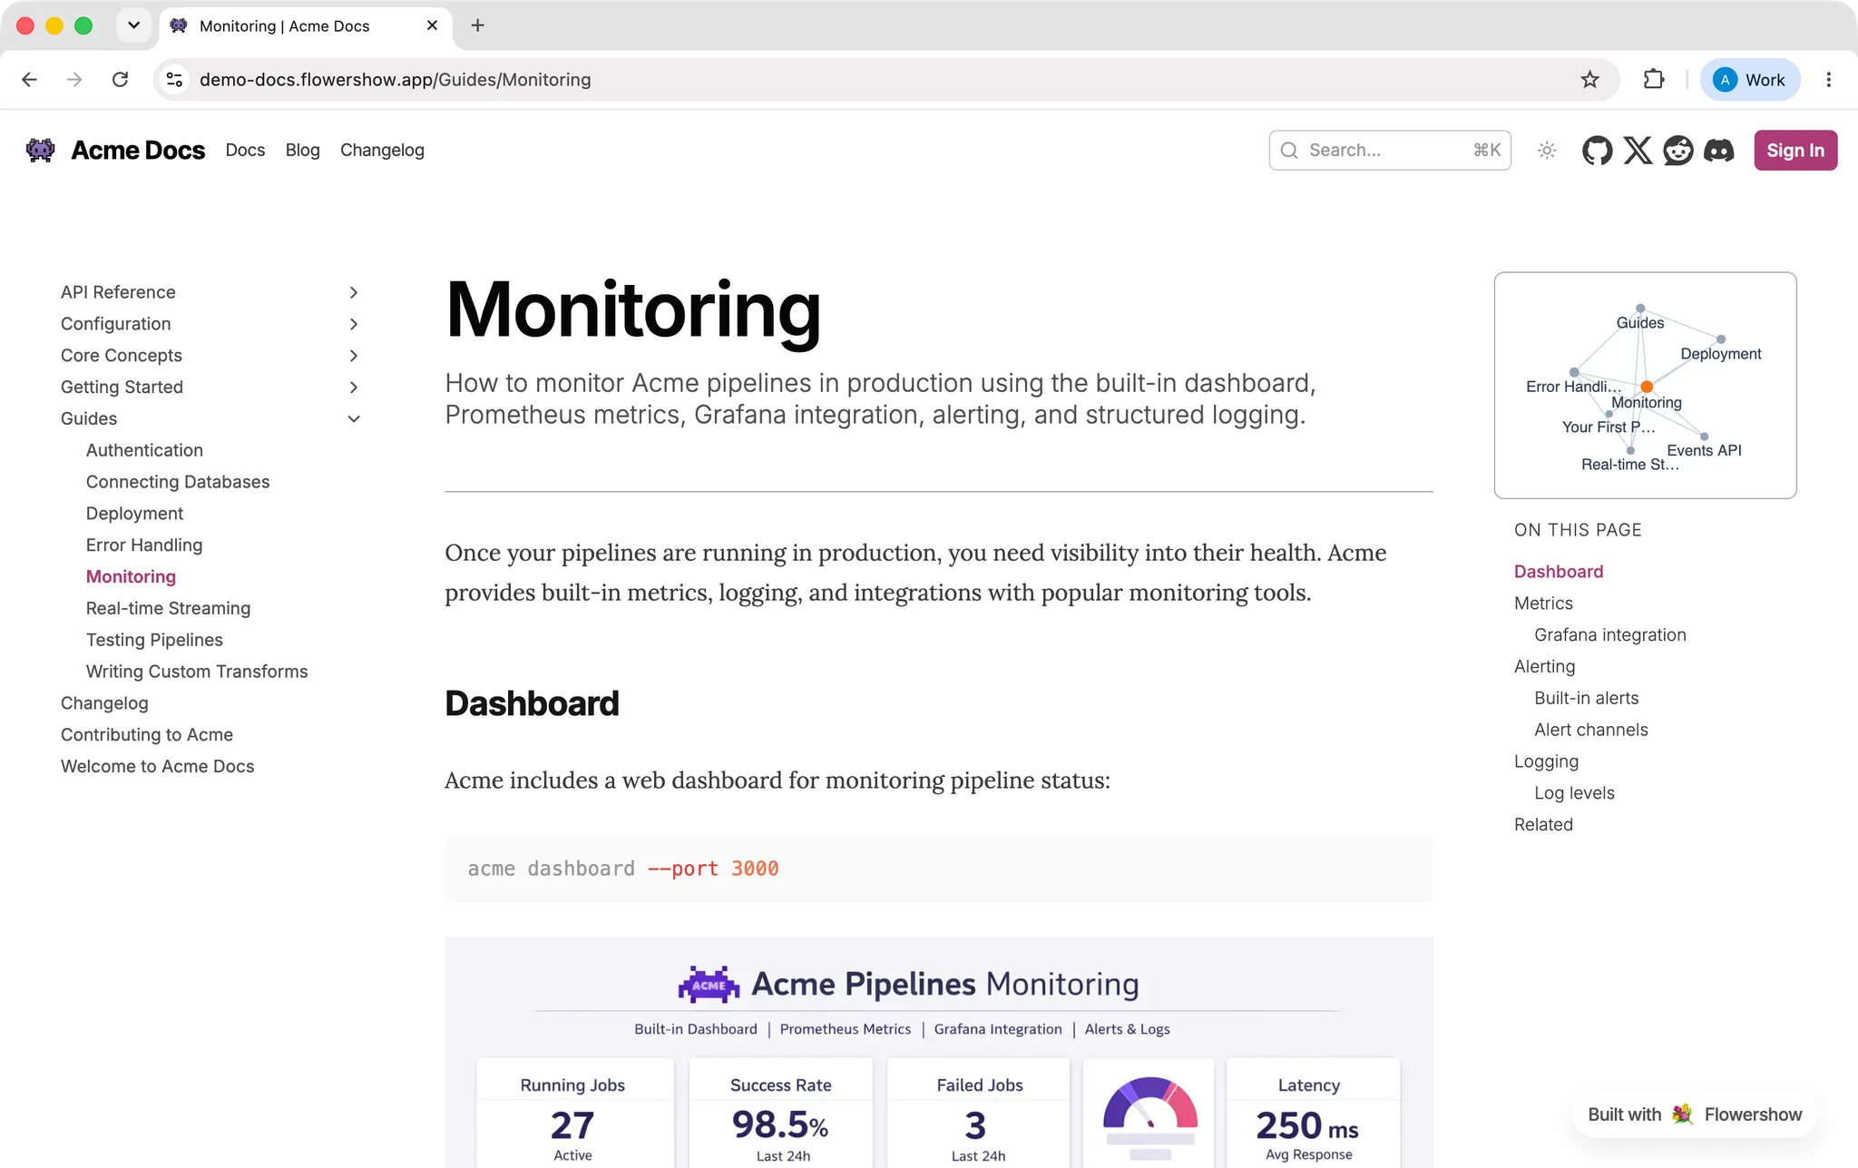Reload the page
Image resolution: width=1858 pixels, height=1168 pixels.
coord(120,80)
